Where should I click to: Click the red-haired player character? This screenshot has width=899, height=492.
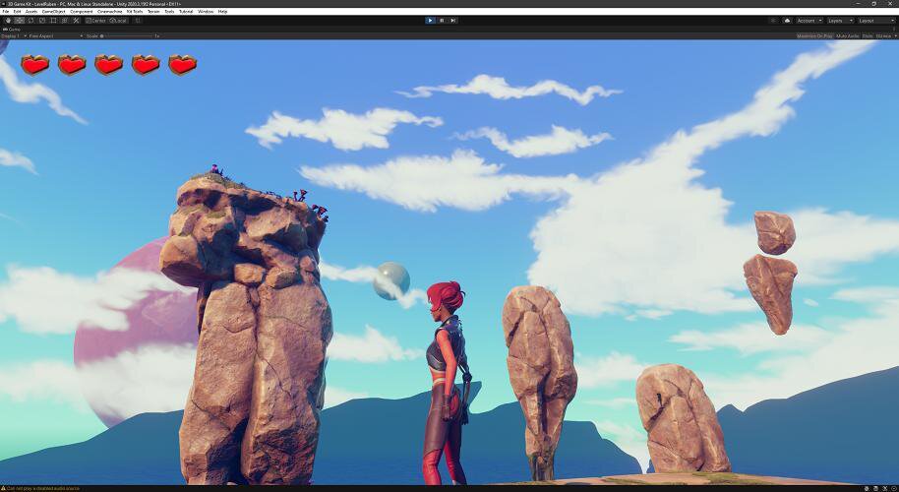coord(447,383)
